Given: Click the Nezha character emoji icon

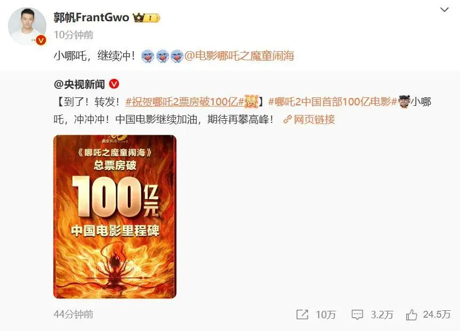Looking at the screenshot, I should (x=404, y=102).
